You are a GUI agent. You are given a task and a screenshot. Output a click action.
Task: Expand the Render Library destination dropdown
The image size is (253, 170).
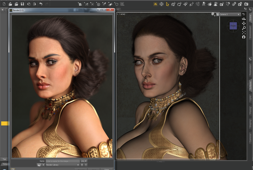point(63,165)
